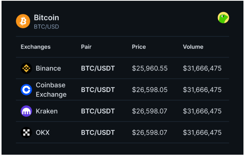Select the Bitcoin title heading

(46, 18)
